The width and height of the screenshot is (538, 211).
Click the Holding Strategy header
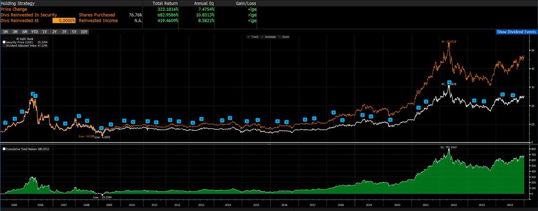(x=17, y=3)
